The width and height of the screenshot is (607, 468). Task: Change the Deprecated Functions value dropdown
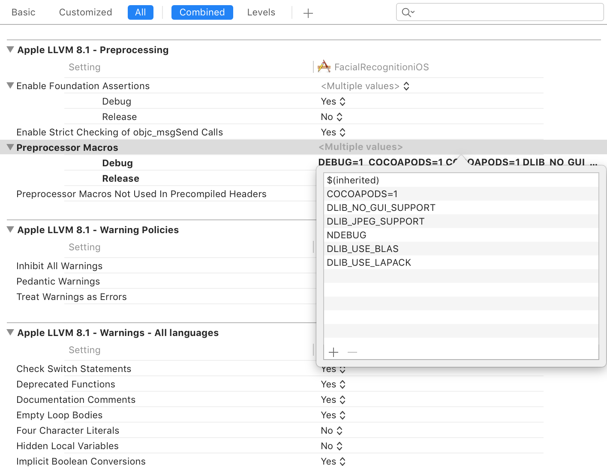[333, 384]
